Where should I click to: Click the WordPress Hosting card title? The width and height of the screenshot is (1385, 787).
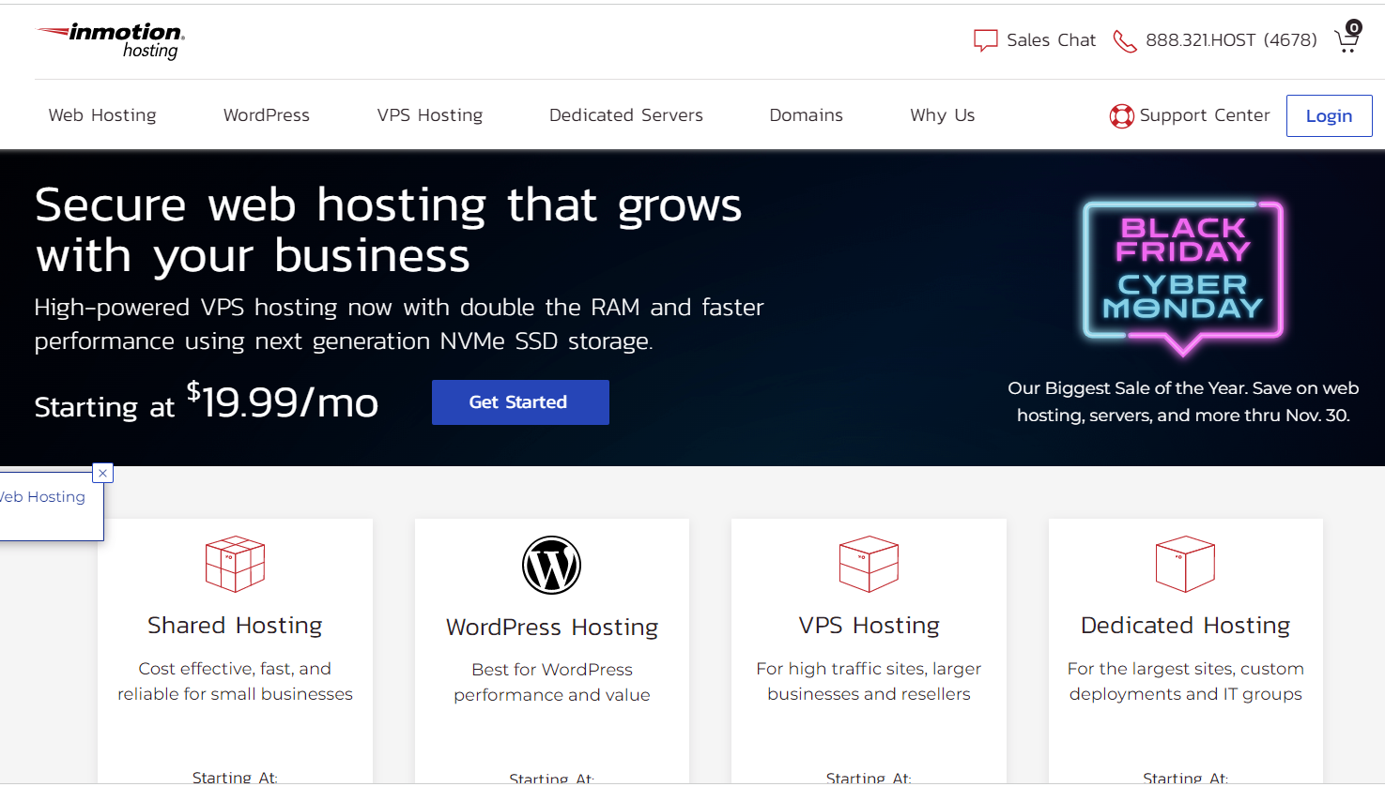[x=552, y=628]
